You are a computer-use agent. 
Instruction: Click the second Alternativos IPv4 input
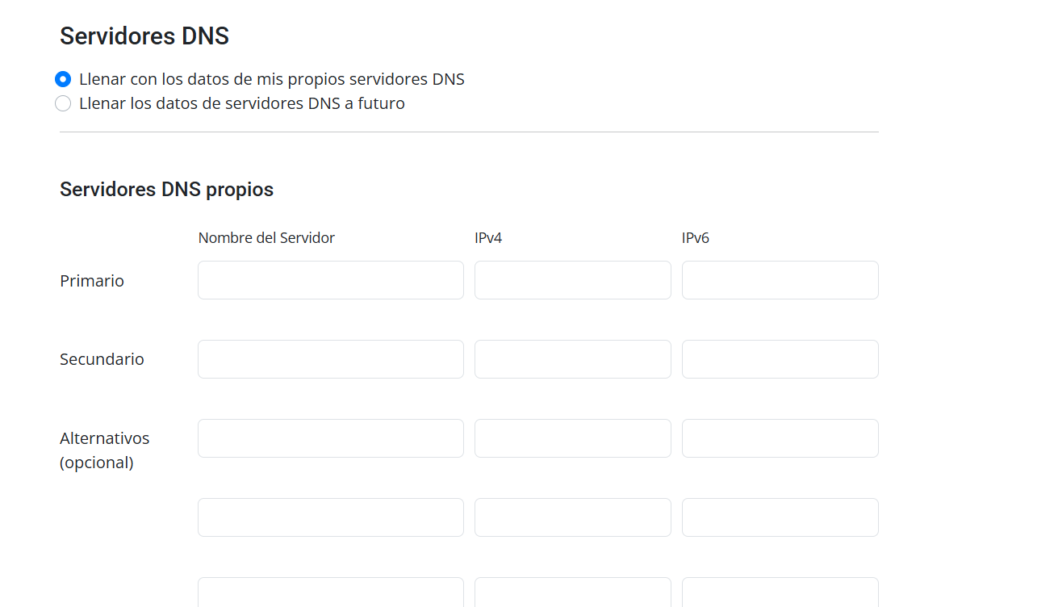click(x=573, y=517)
